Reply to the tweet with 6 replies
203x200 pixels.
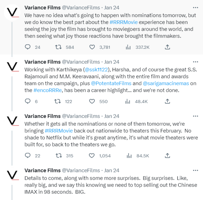28,101
